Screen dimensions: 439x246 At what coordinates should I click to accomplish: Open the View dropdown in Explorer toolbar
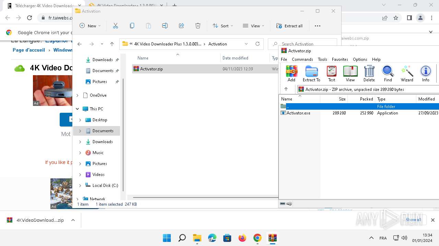[253, 26]
